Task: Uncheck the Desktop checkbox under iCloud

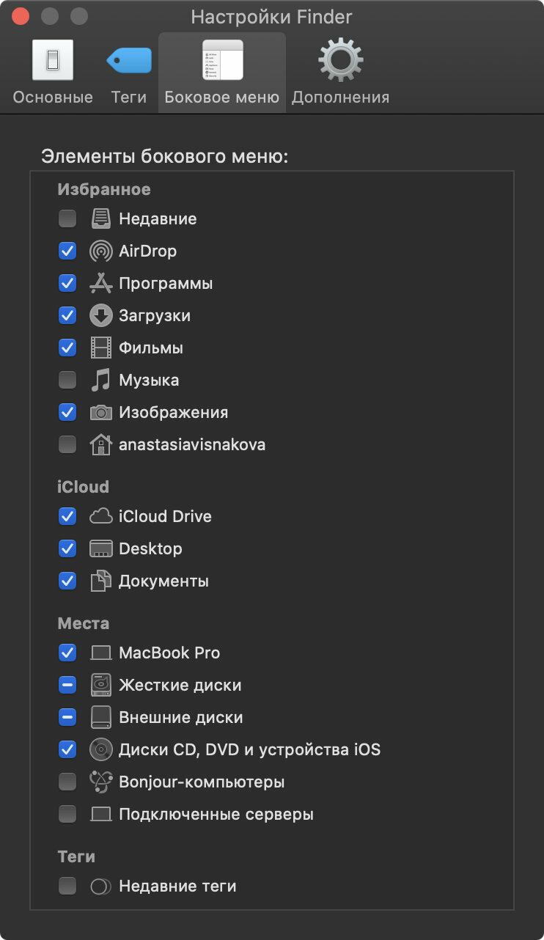Action: 67,548
